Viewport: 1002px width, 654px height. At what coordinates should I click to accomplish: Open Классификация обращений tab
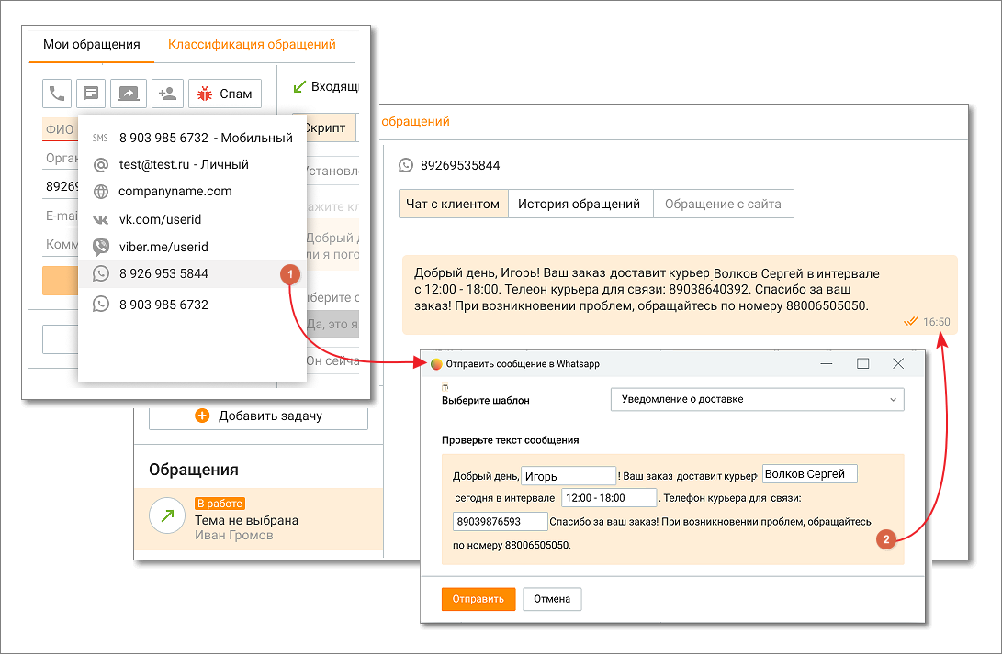tap(252, 45)
